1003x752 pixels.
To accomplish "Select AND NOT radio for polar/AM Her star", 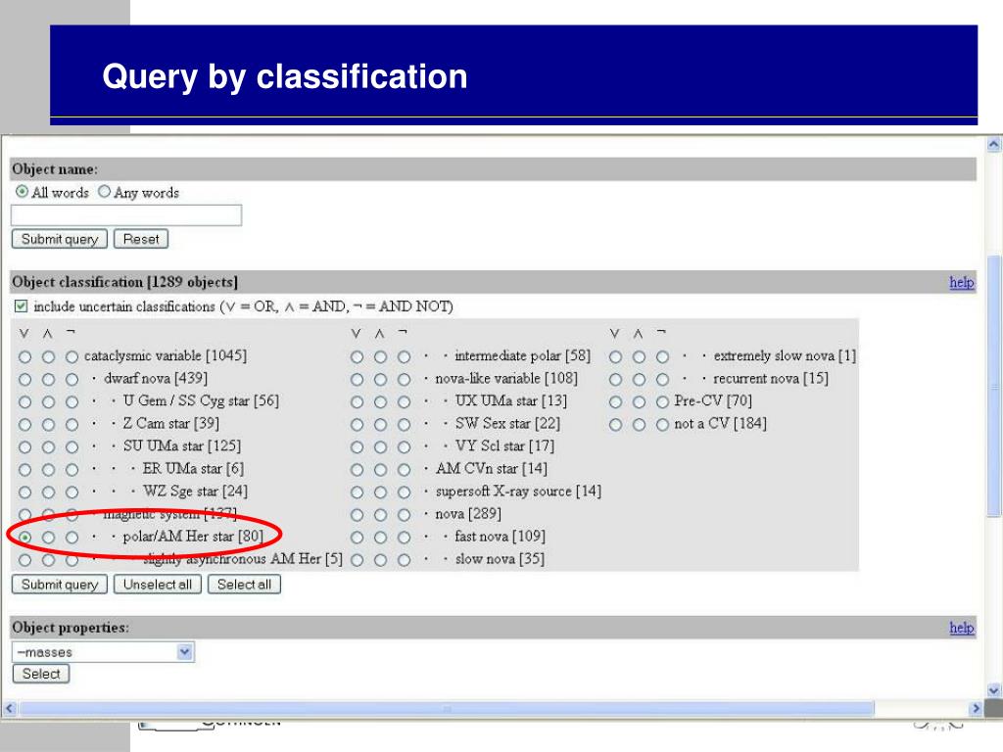I will [x=72, y=538].
